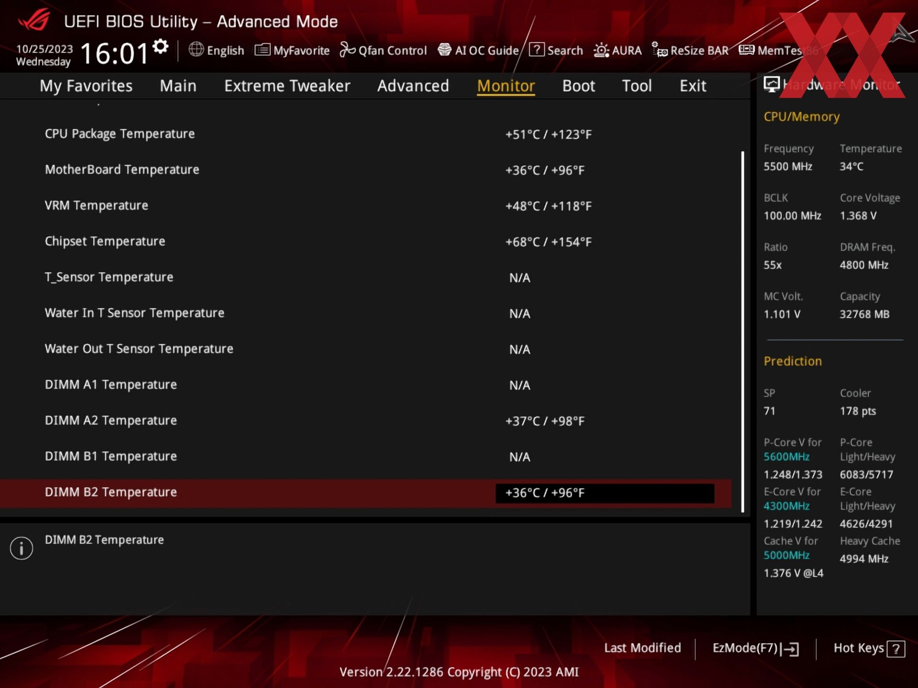
Task: Switch to EzMode(F7)
Action: (x=755, y=648)
